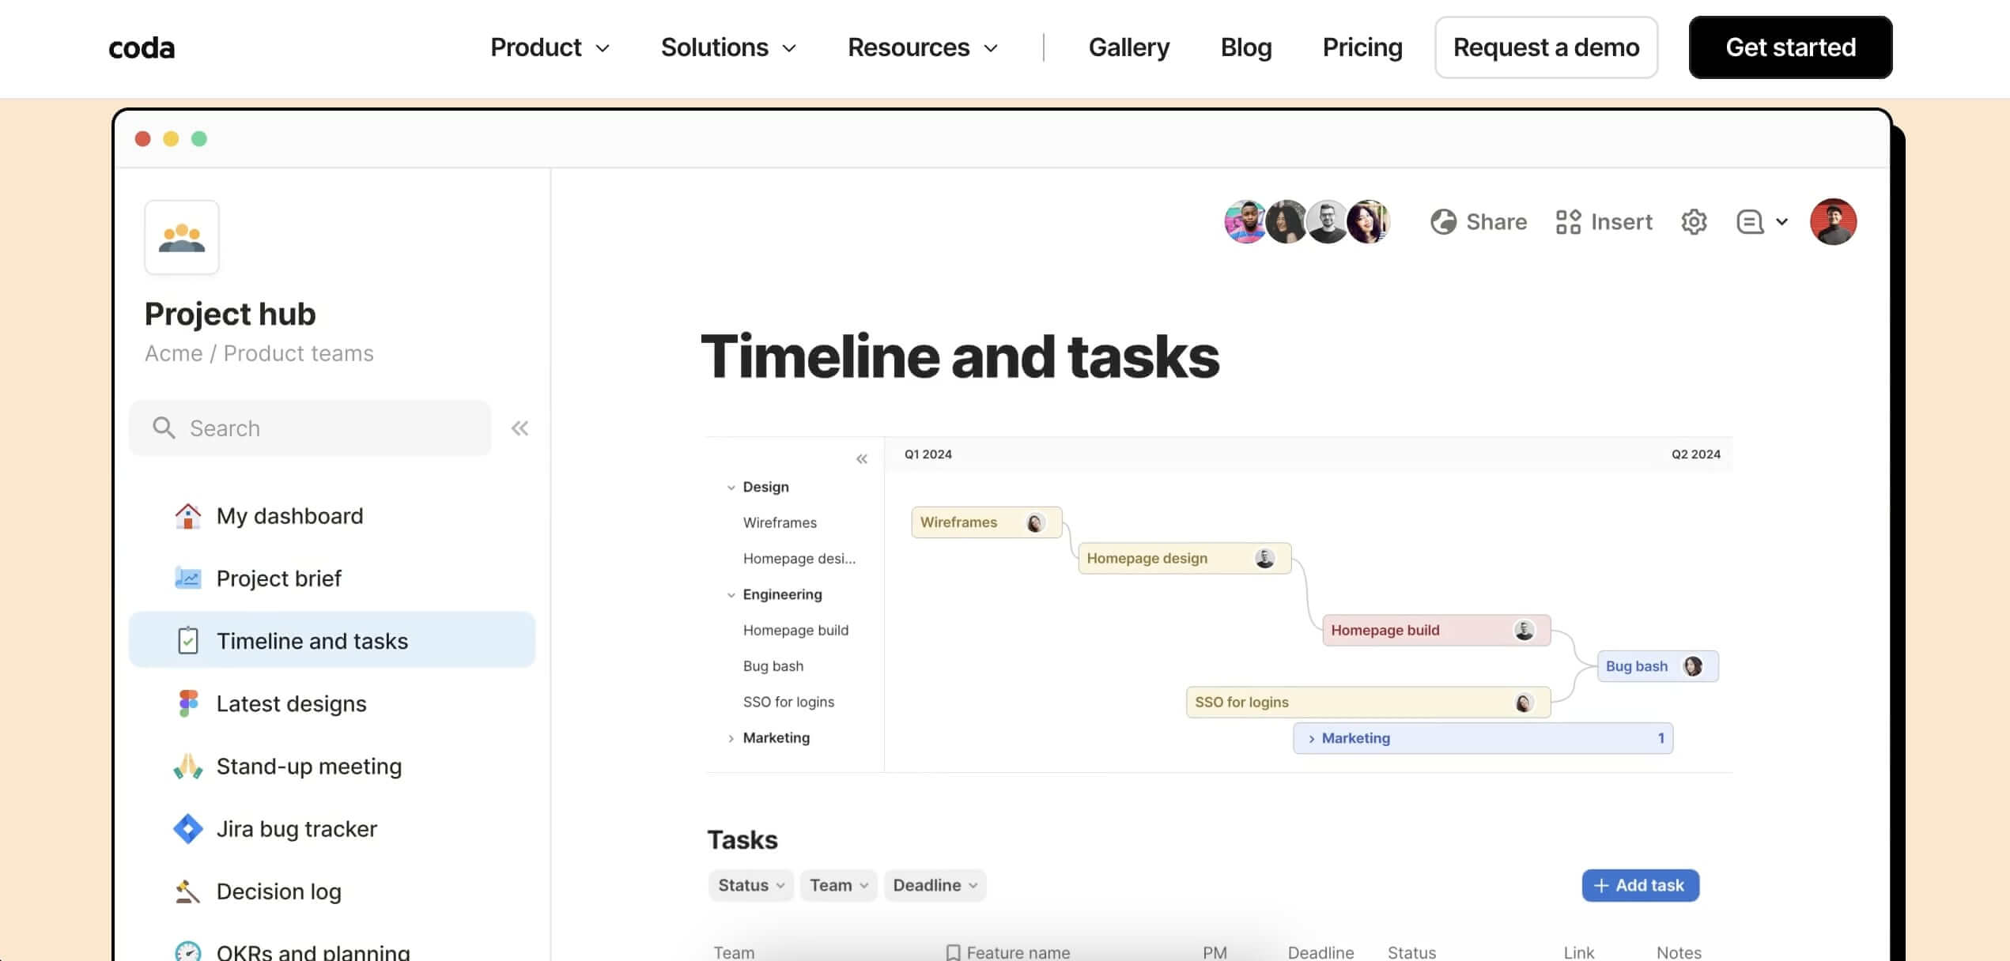Open My dashboard via its home icon

[x=187, y=516]
